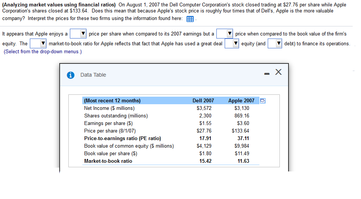Click the 'Shares outstanding (millions)' row label
Viewport: 361px width, 199px height.
point(116,116)
